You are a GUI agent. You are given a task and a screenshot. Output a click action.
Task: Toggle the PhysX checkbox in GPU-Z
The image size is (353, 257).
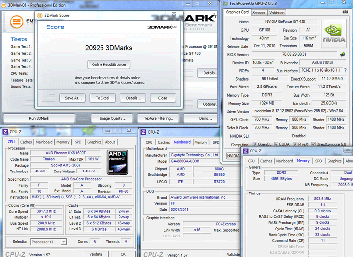295,144
